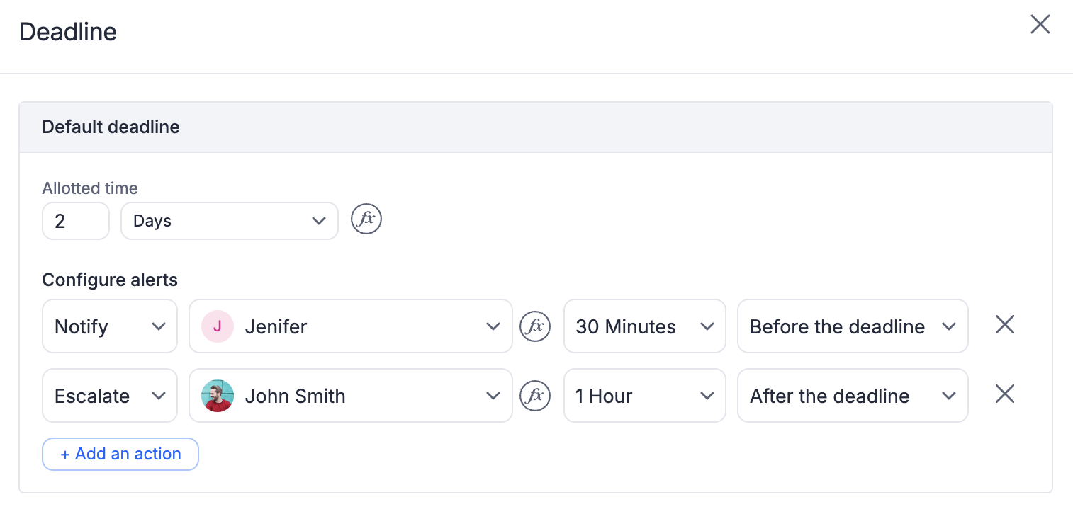Open the 30 Minutes duration dropdown
The width and height of the screenshot is (1073, 514).
pos(644,326)
